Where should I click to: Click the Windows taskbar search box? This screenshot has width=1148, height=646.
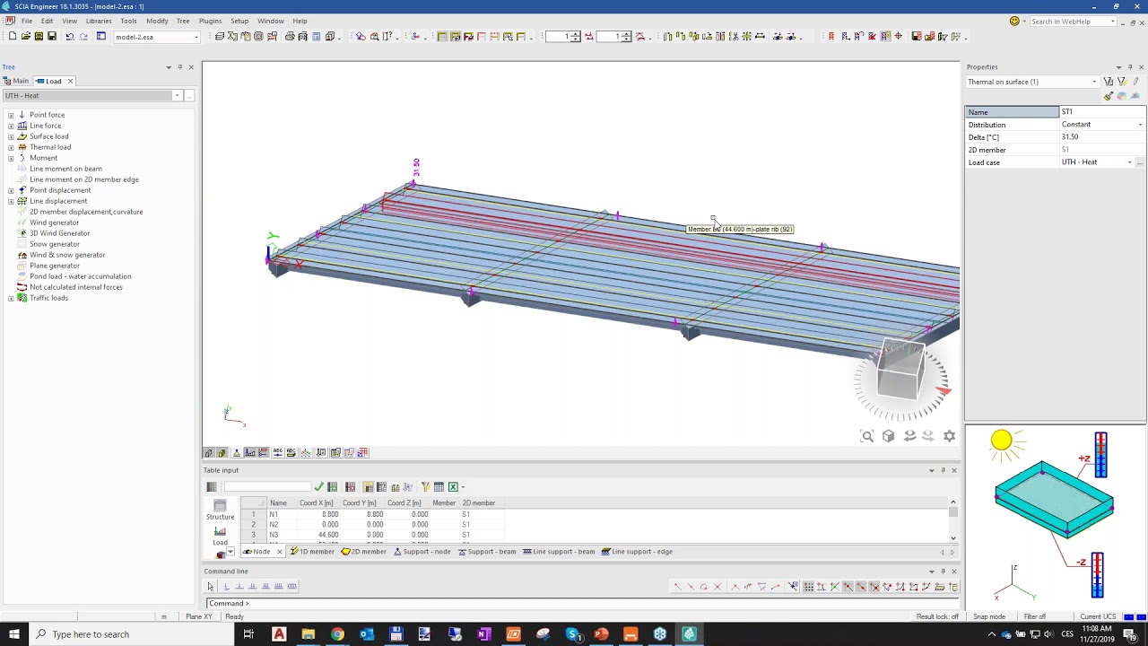(131, 634)
